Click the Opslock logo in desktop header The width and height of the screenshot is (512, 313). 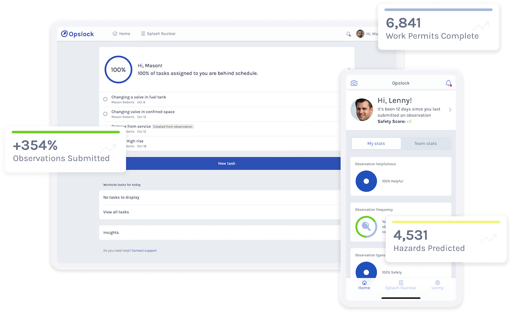(x=77, y=34)
